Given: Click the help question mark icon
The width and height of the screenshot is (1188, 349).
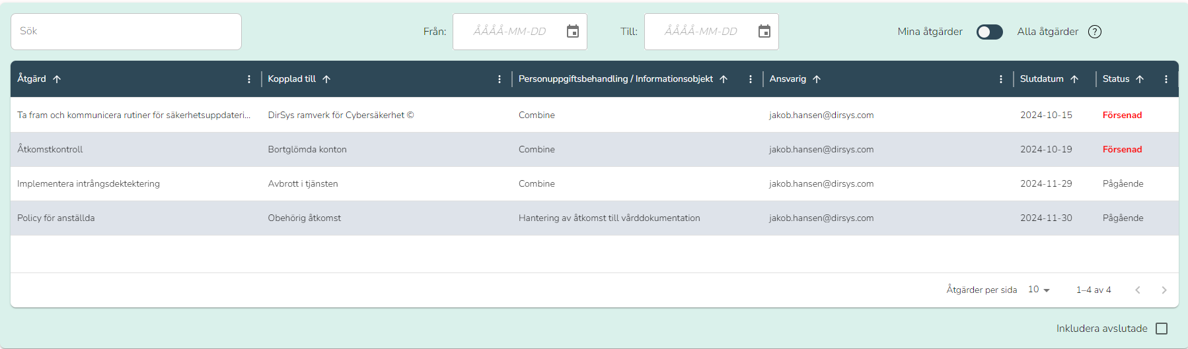Looking at the screenshot, I should point(1095,32).
